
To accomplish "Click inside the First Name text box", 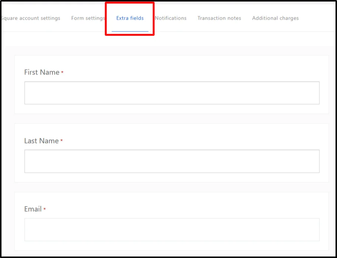I will click(x=172, y=93).
